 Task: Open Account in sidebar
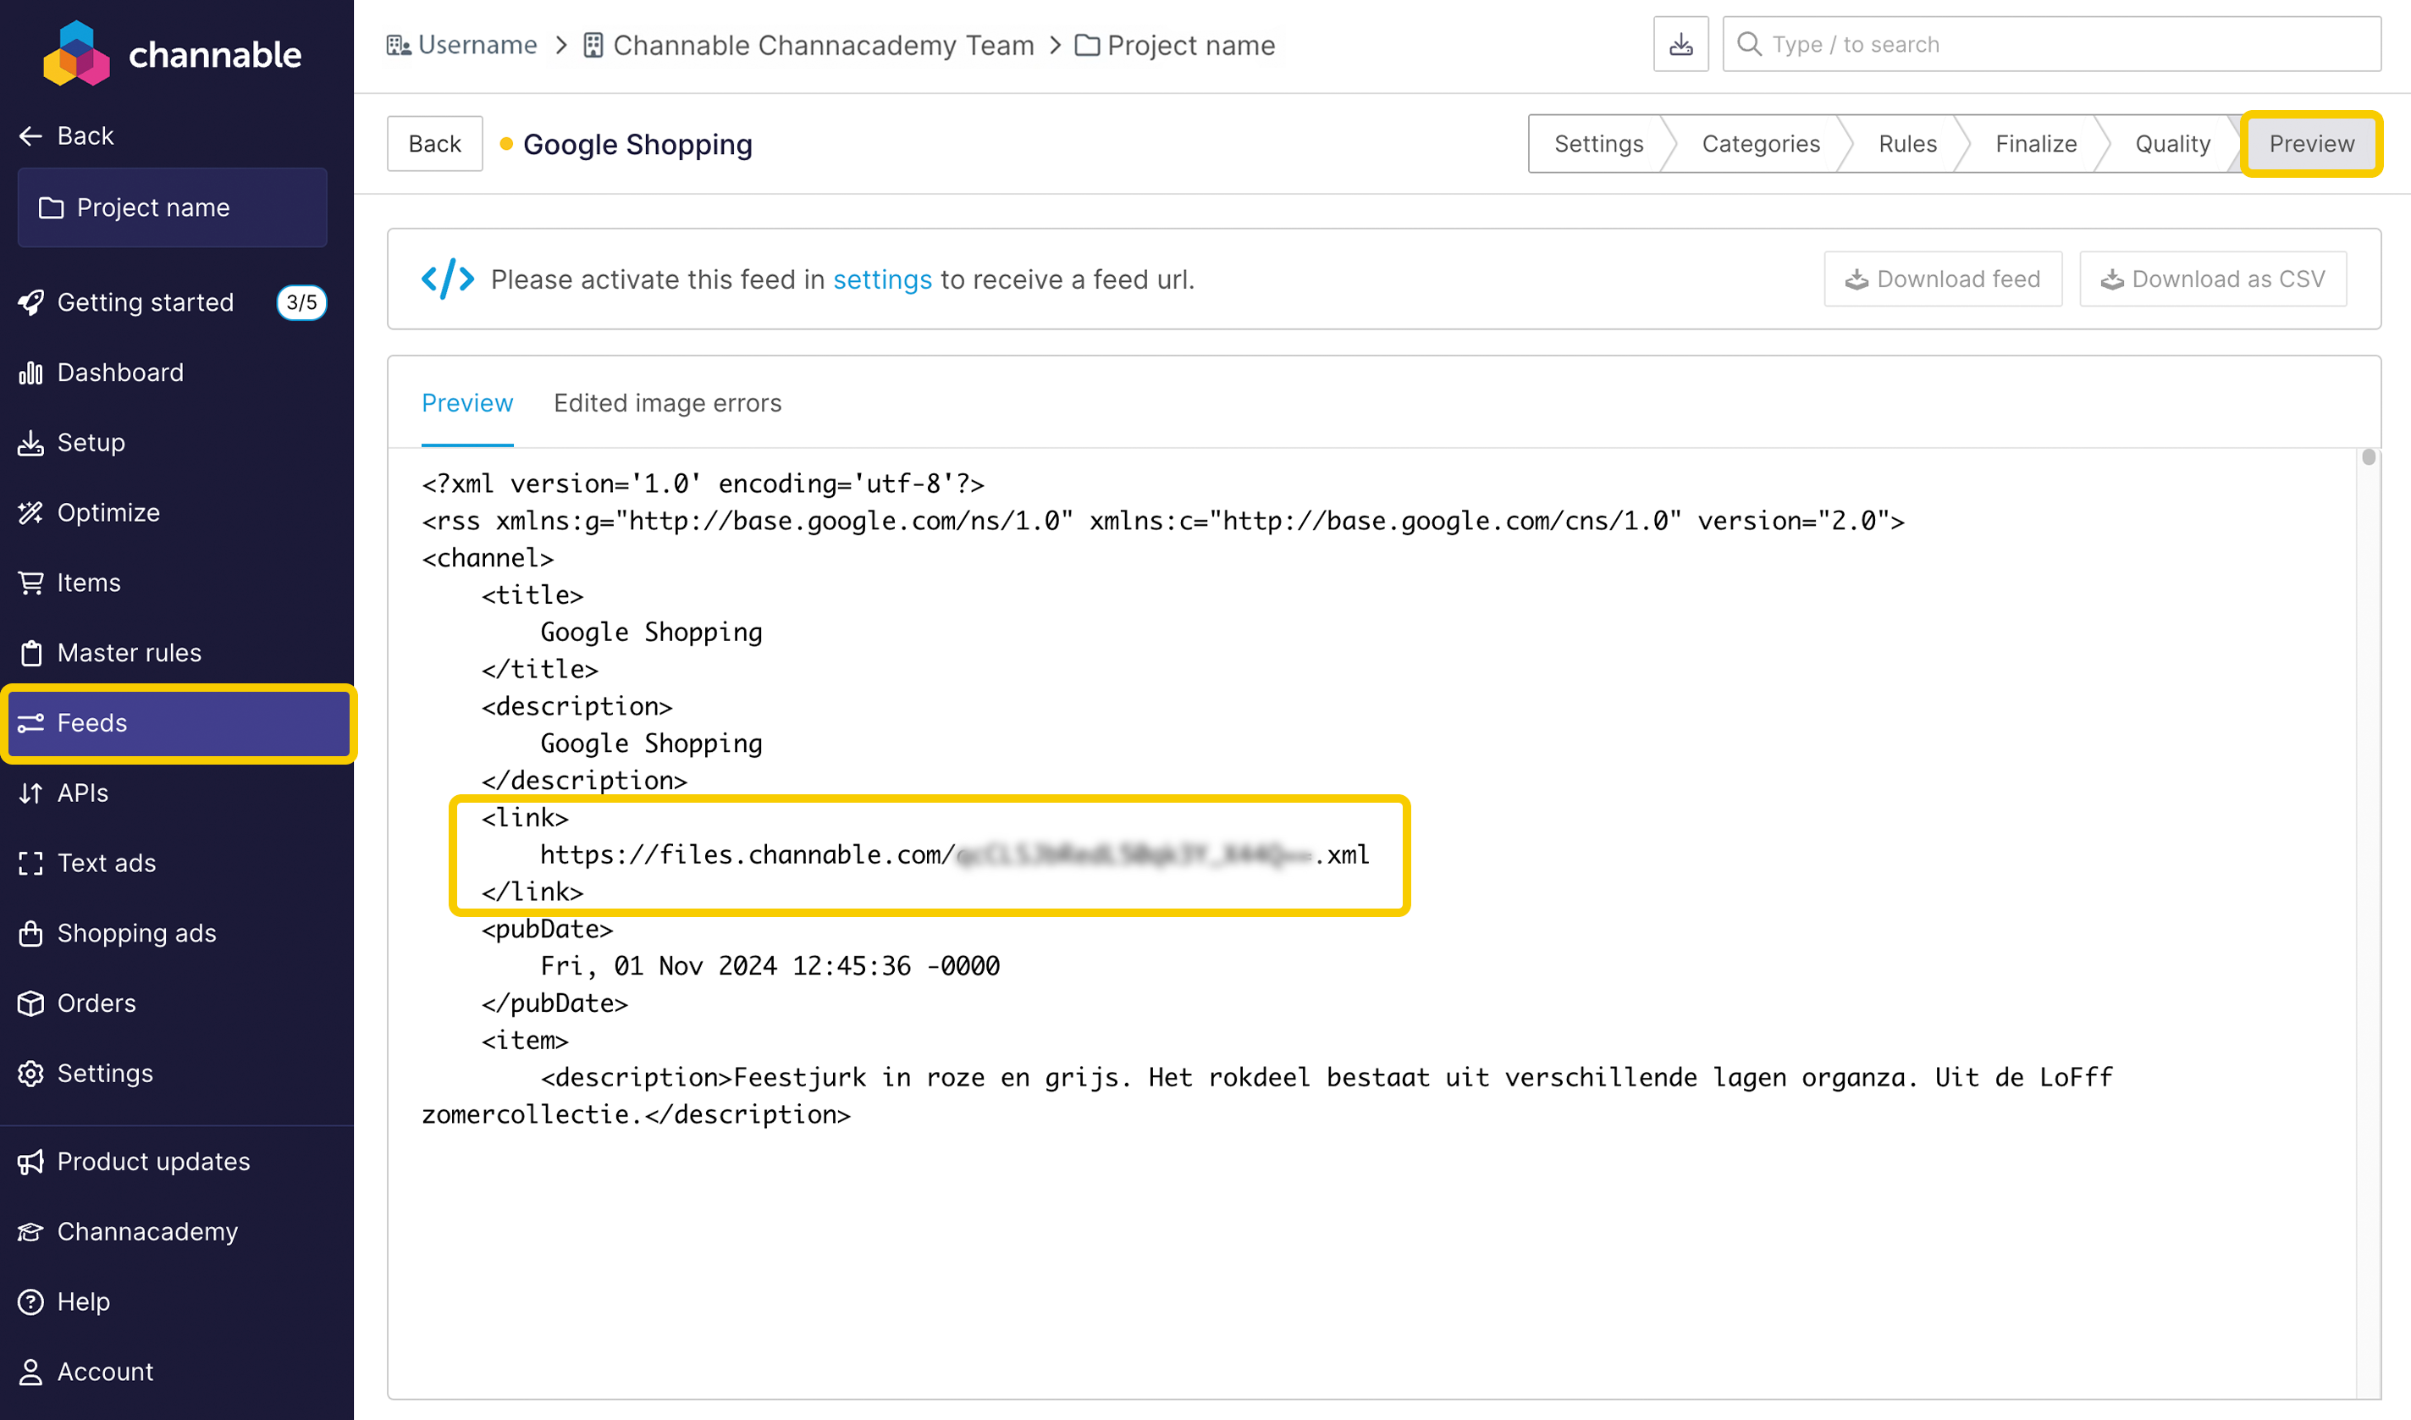(x=86, y=1371)
